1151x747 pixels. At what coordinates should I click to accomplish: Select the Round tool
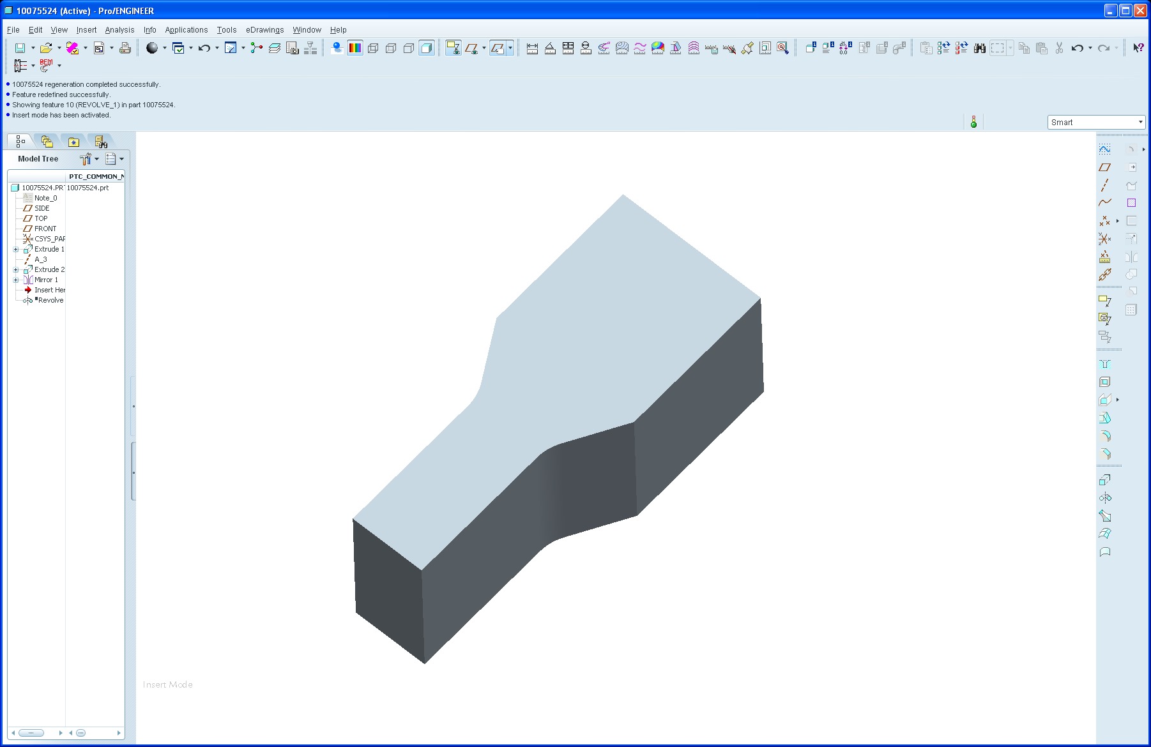point(1105,436)
